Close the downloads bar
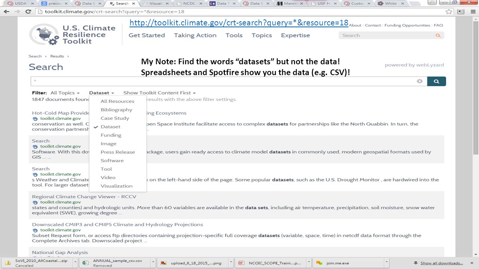This screenshot has height=269, width=479. coord(473,263)
